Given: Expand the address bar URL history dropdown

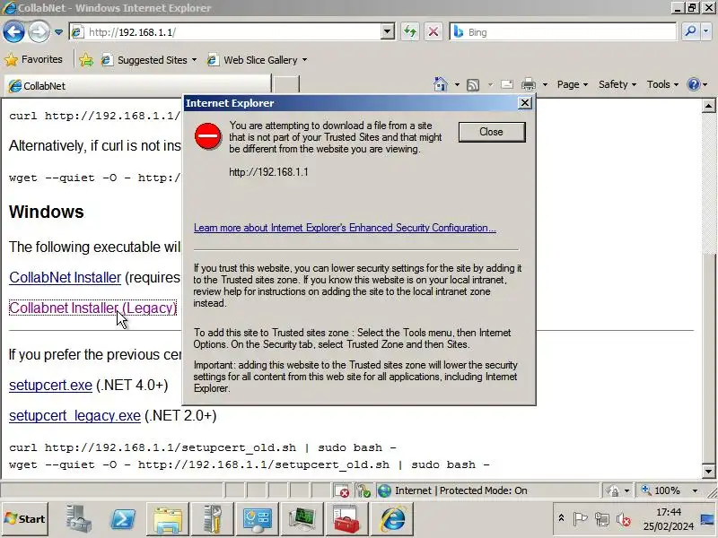Looking at the screenshot, I should (x=388, y=32).
